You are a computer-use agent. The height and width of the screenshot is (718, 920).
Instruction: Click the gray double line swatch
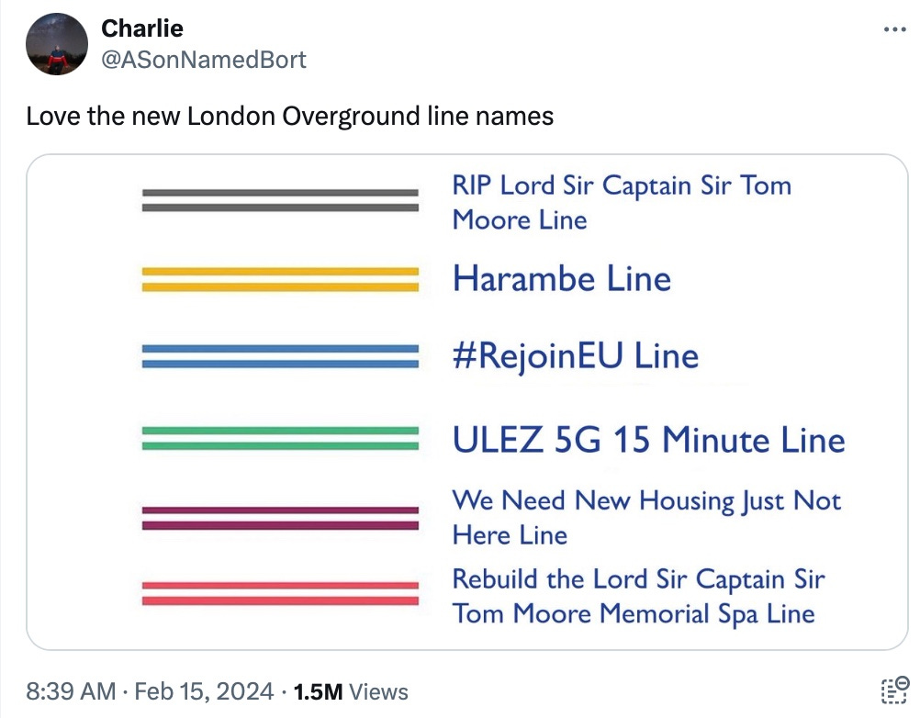tap(280, 200)
